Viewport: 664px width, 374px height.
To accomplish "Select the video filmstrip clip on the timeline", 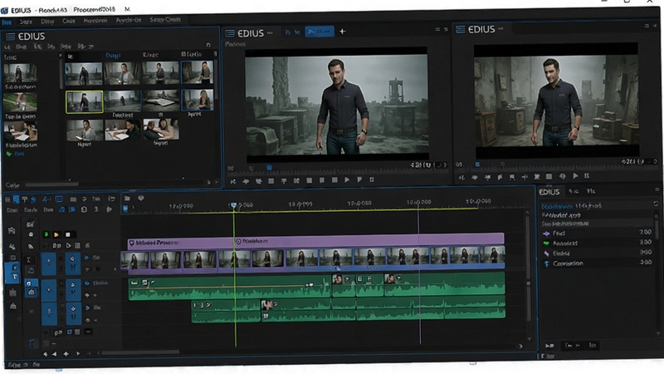I will tap(313, 259).
